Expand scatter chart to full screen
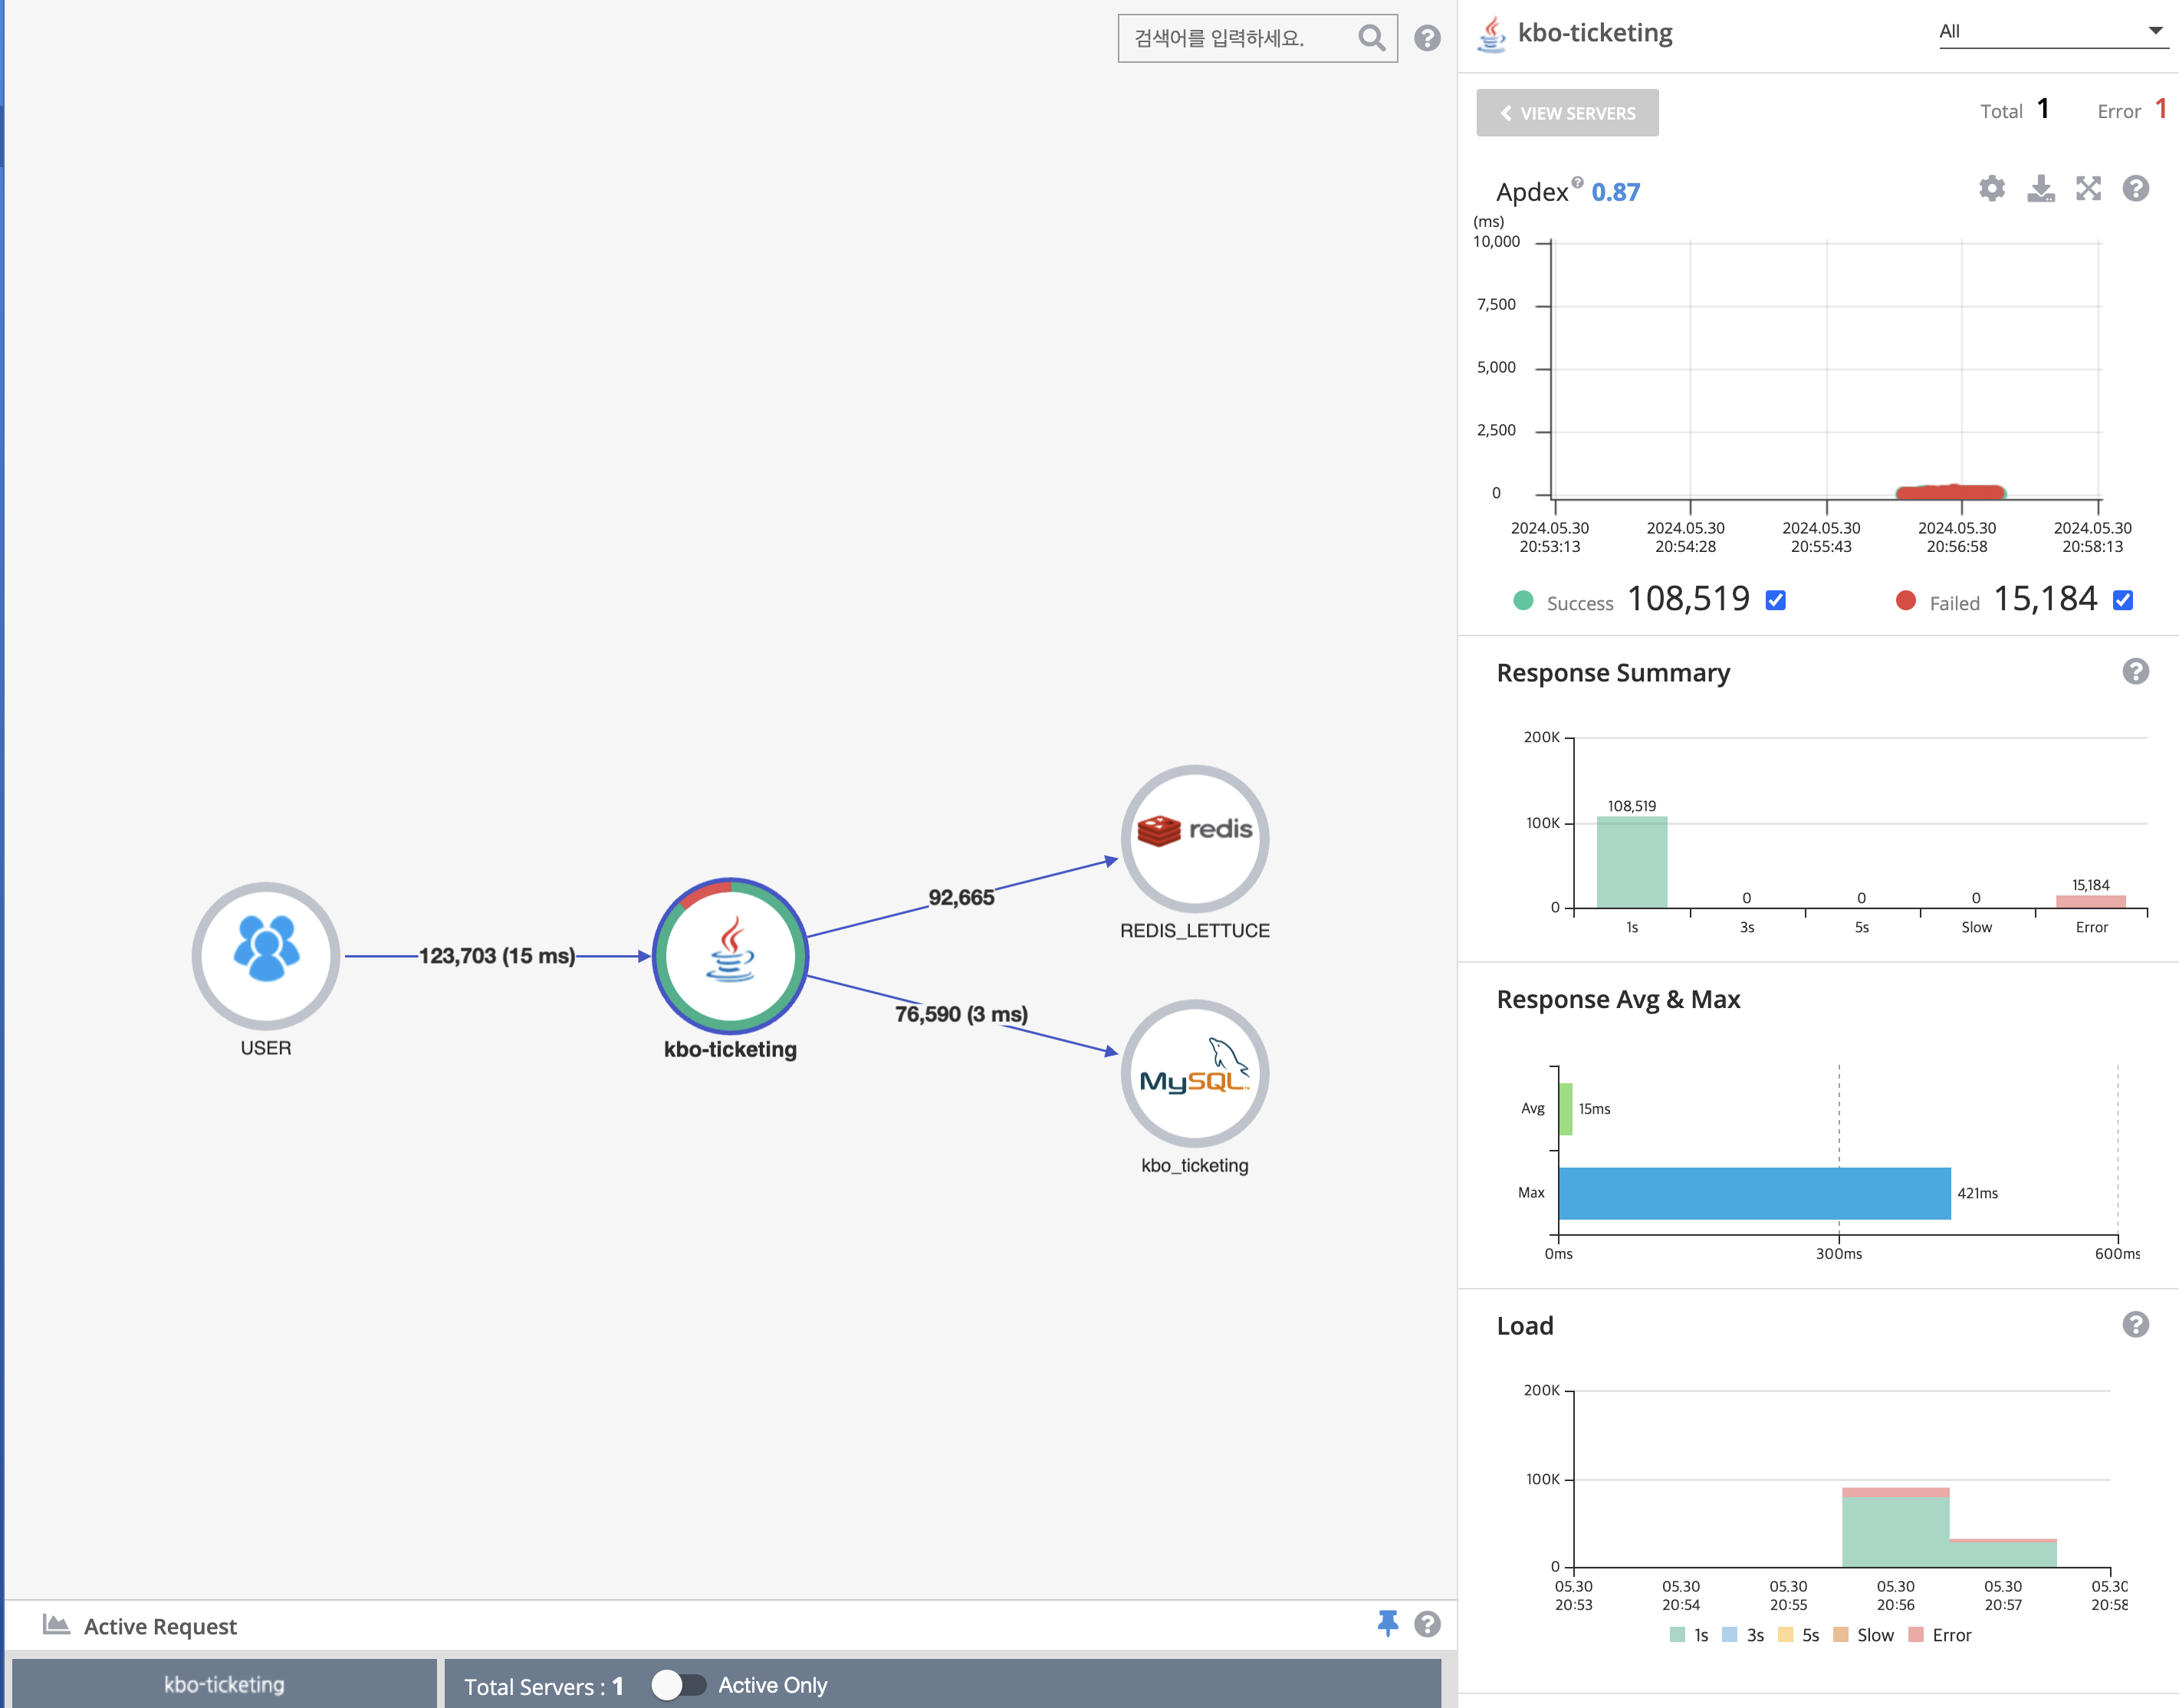Image resolution: width=2179 pixels, height=1708 pixels. [2088, 189]
